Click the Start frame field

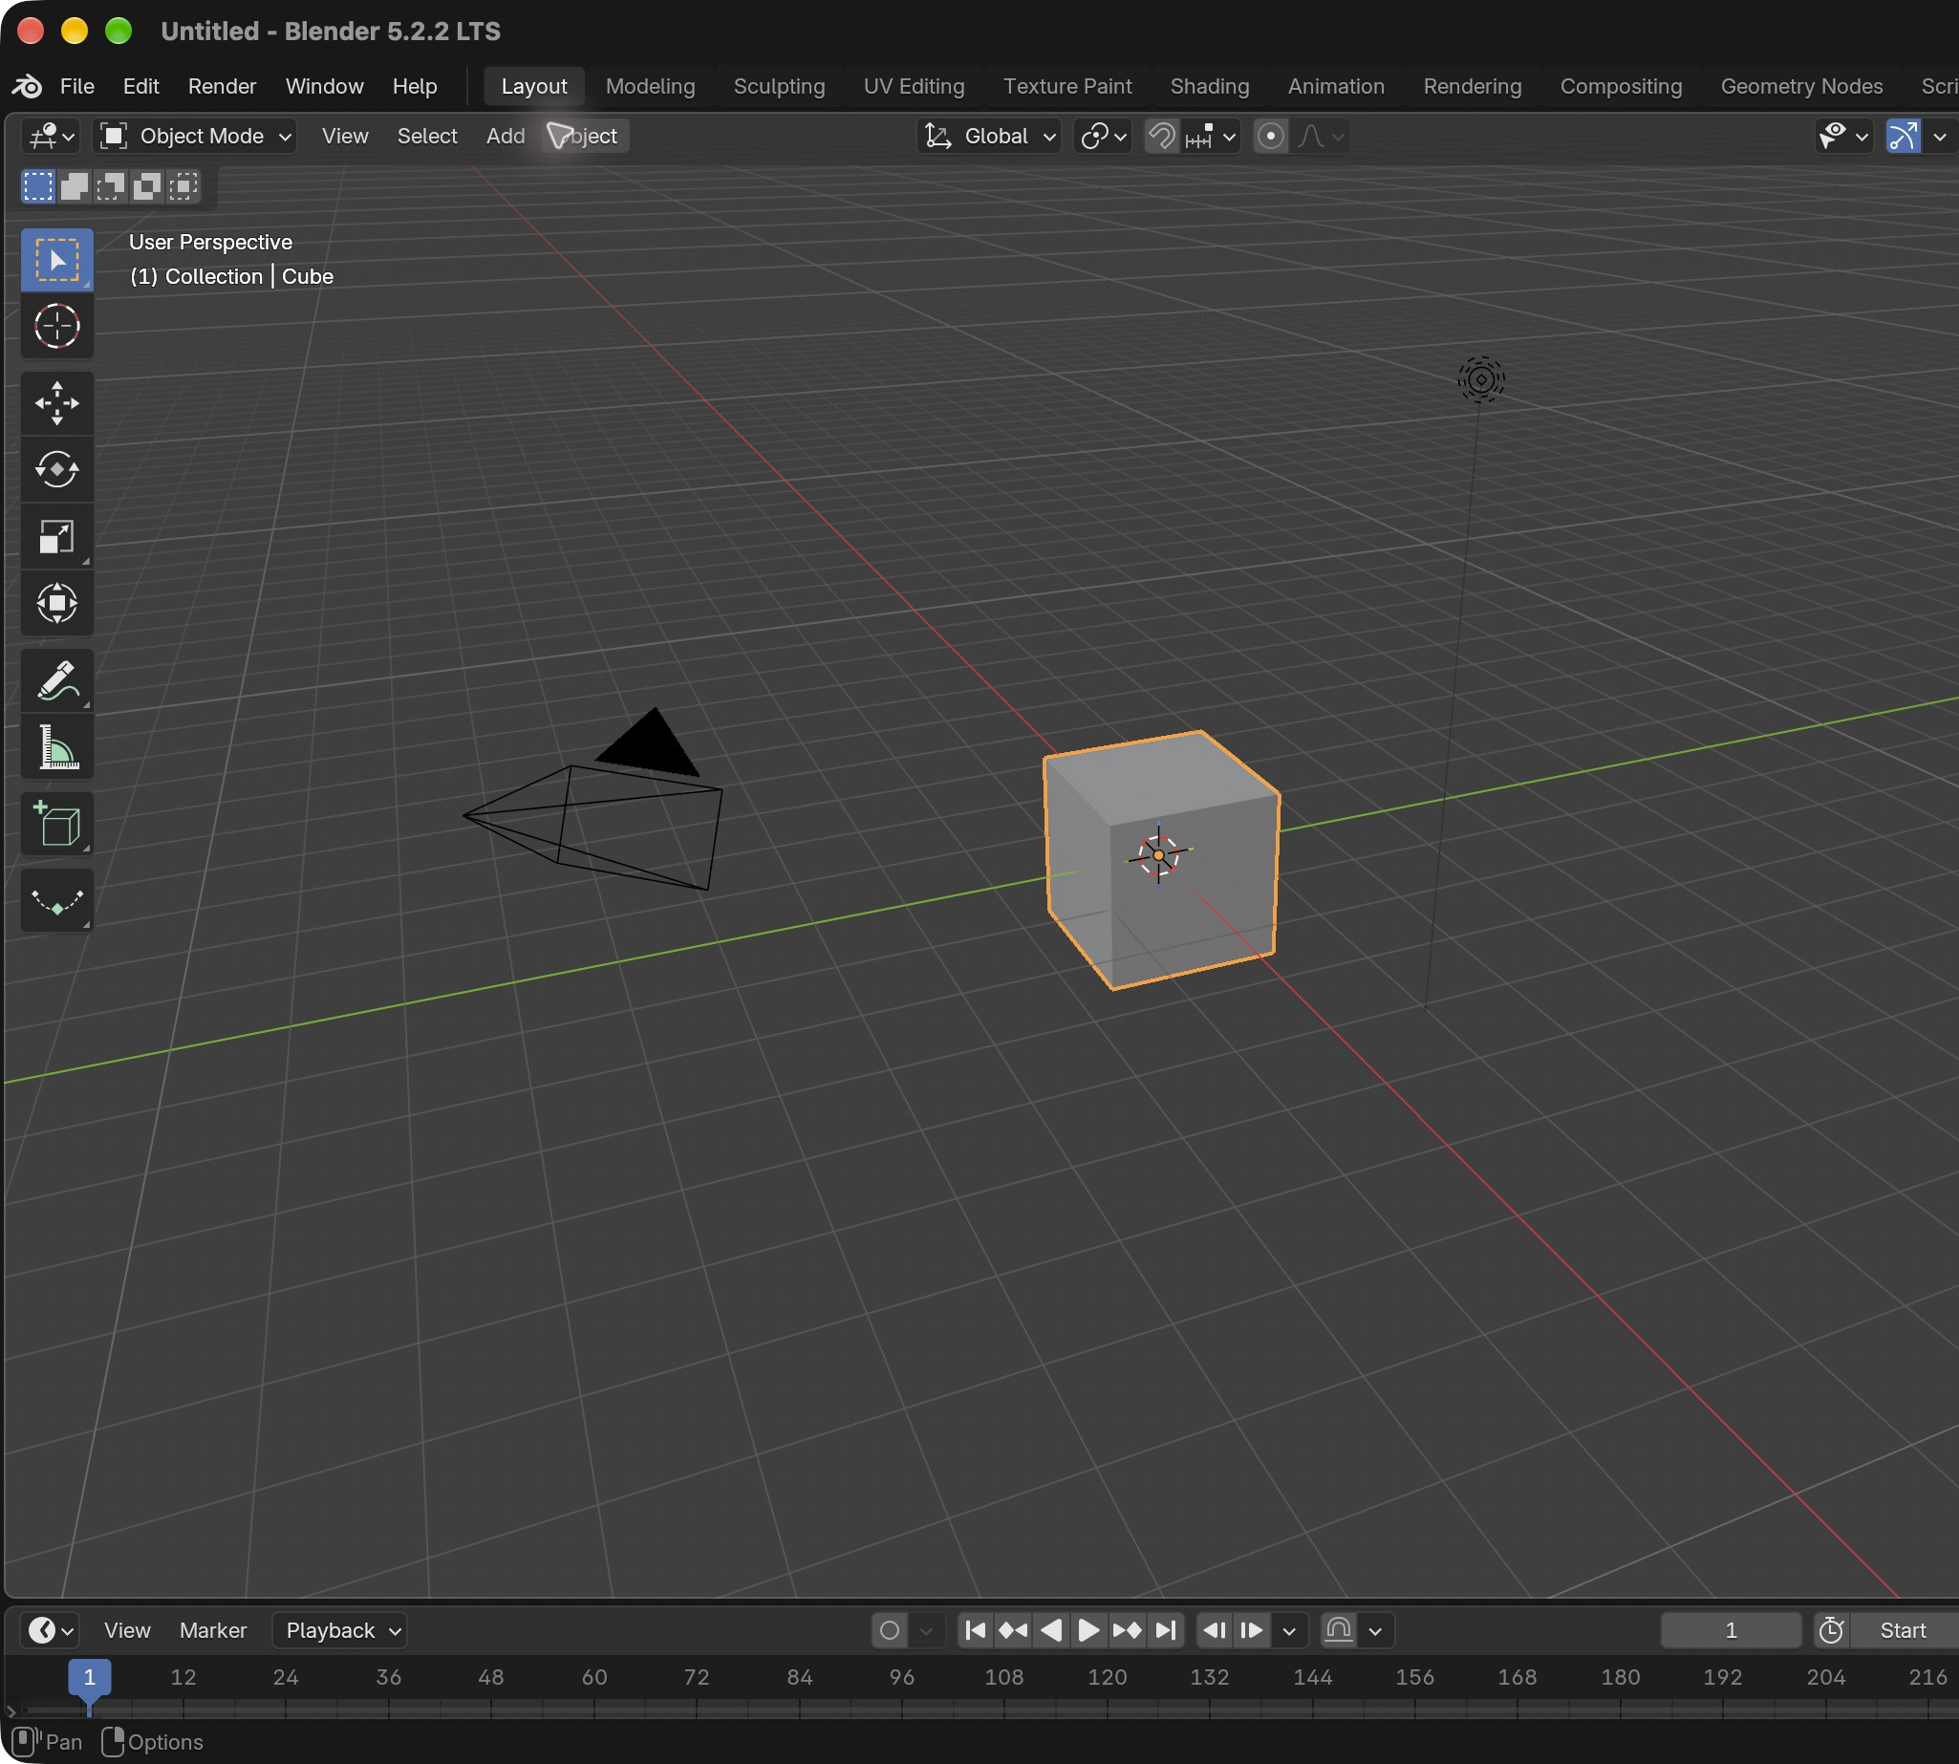1903,1630
